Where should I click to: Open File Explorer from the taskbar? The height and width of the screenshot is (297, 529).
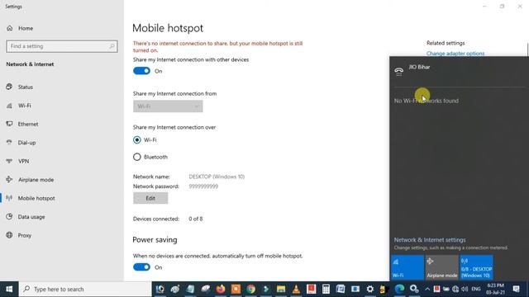click(x=281, y=289)
